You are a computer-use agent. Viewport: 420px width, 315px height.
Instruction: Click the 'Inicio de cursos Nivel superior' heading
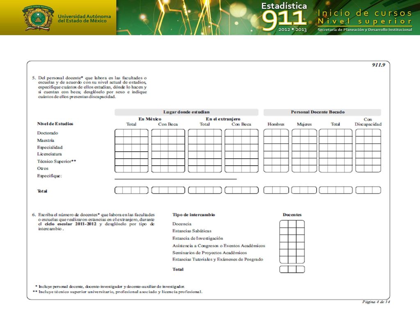pos(365,17)
